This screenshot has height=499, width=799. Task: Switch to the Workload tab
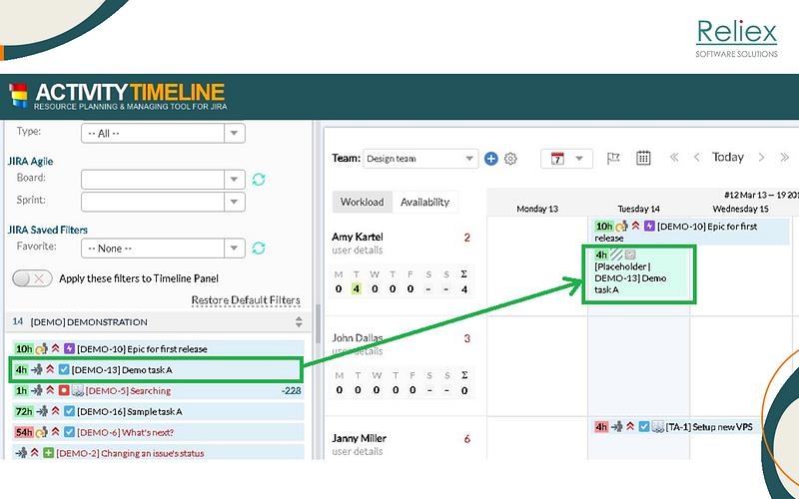point(363,203)
